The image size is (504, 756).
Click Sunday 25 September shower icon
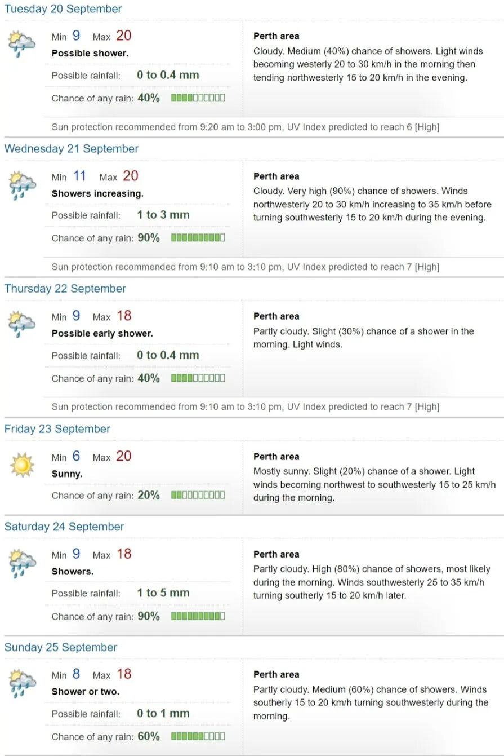21,683
